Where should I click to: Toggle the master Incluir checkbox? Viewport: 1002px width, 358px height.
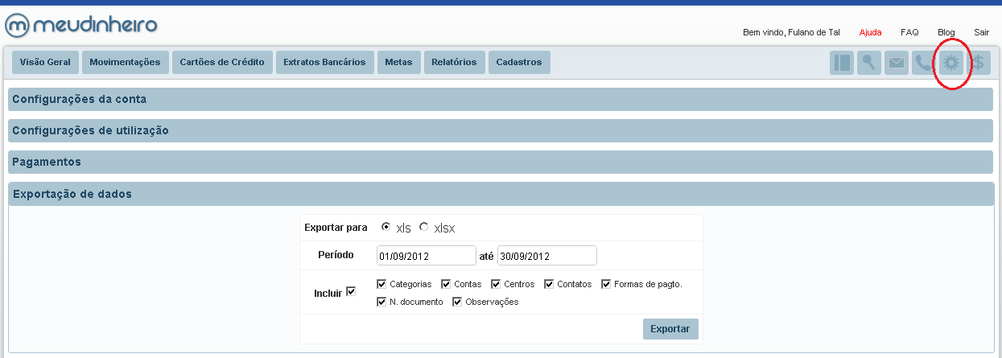[350, 291]
